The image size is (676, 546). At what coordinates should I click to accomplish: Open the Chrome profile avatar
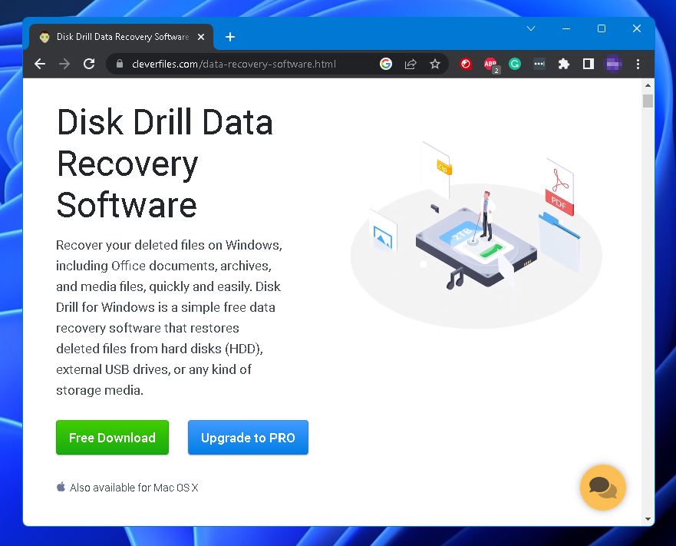tap(614, 64)
